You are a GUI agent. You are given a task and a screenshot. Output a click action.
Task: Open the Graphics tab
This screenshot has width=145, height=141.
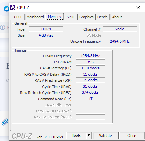pyautogui.click(x=87, y=17)
